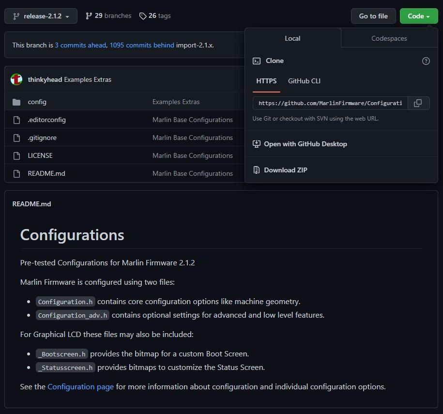
Task: Open the Configuration page link
Action: click(x=80, y=387)
